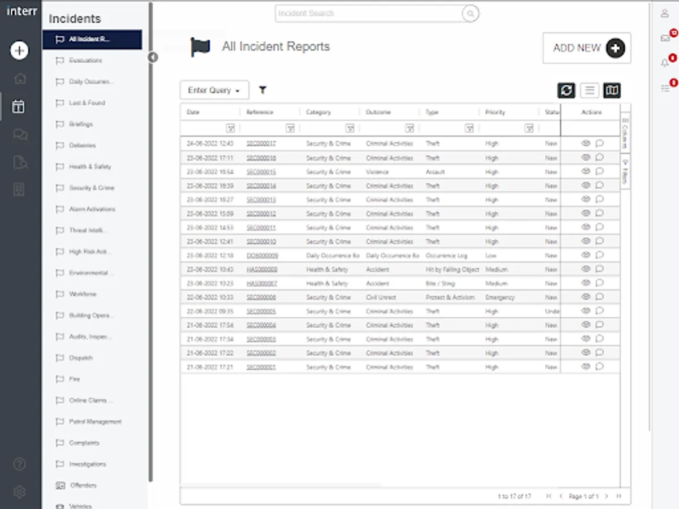
Task: Sort by the Date column header
Action: click(x=193, y=113)
